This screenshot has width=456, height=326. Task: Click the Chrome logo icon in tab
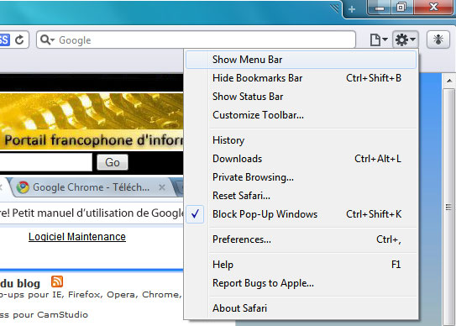pyautogui.click(x=23, y=187)
